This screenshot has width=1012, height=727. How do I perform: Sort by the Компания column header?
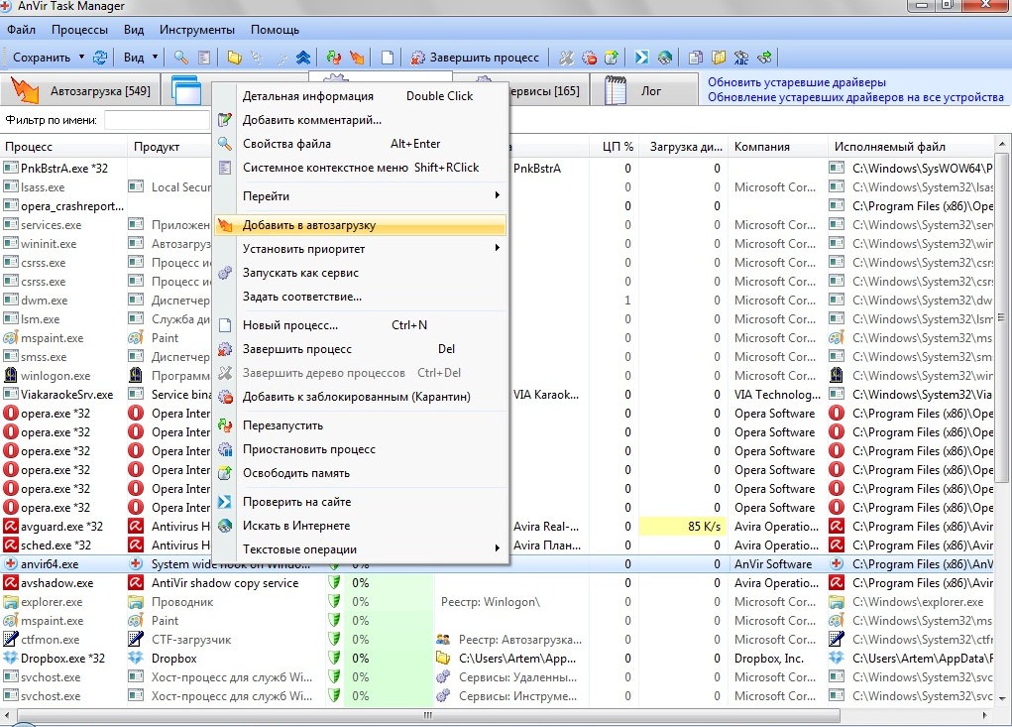[778, 147]
